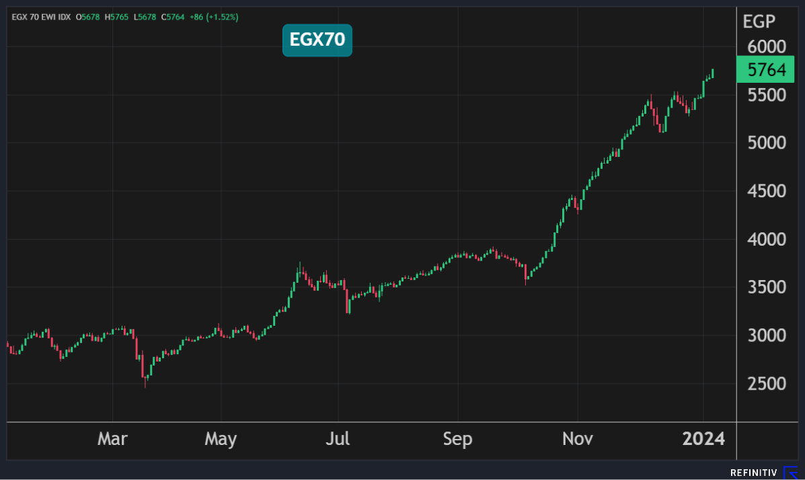This screenshot has width=805, height=480.
Task: Select the 2024 year label on time axis
Action: point(703,440)
